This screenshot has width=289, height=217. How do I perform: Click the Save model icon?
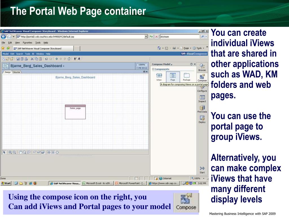click(18, 59)
